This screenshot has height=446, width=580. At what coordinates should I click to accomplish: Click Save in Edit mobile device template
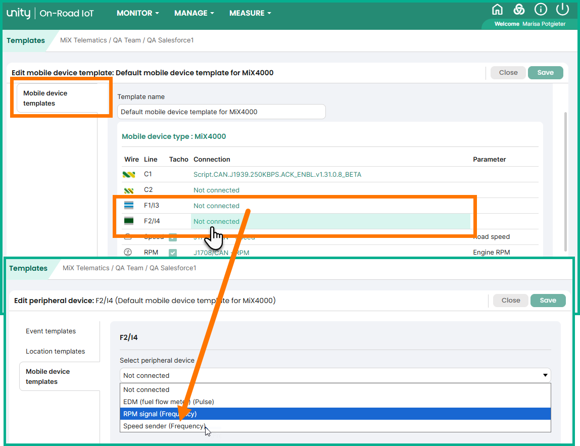(x=545, y=73)
